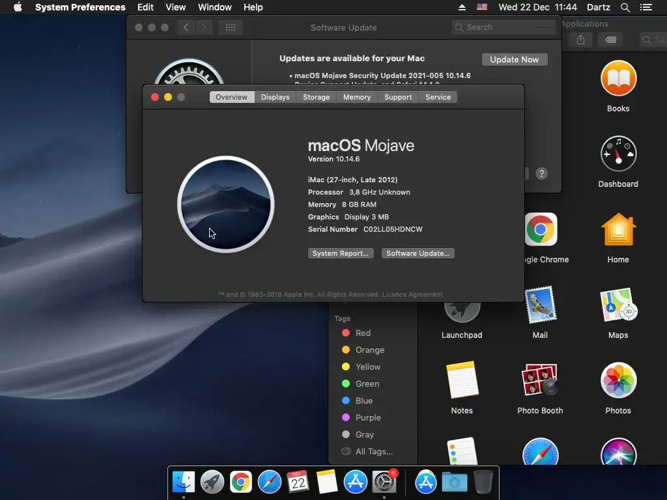Click the Update Now button
This screenshot has width=667, height=500.
[515, 59]
